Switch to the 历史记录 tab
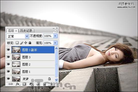 click(26, 31)
